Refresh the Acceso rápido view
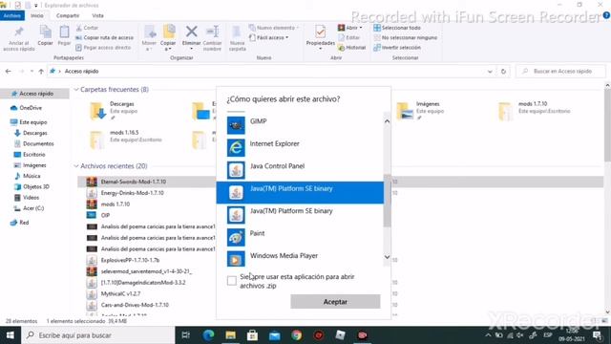Viewport: 611px width, 344px height. click(x=503, y=72)
